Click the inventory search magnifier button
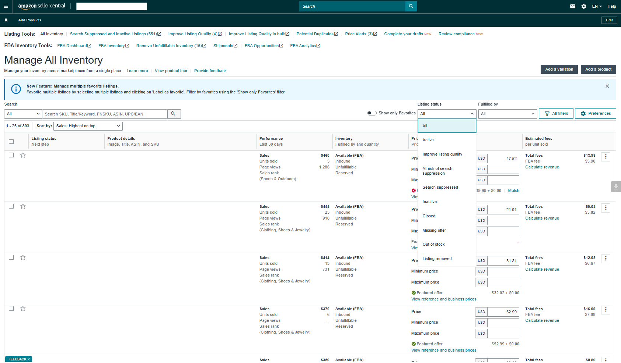 [173, 114]
